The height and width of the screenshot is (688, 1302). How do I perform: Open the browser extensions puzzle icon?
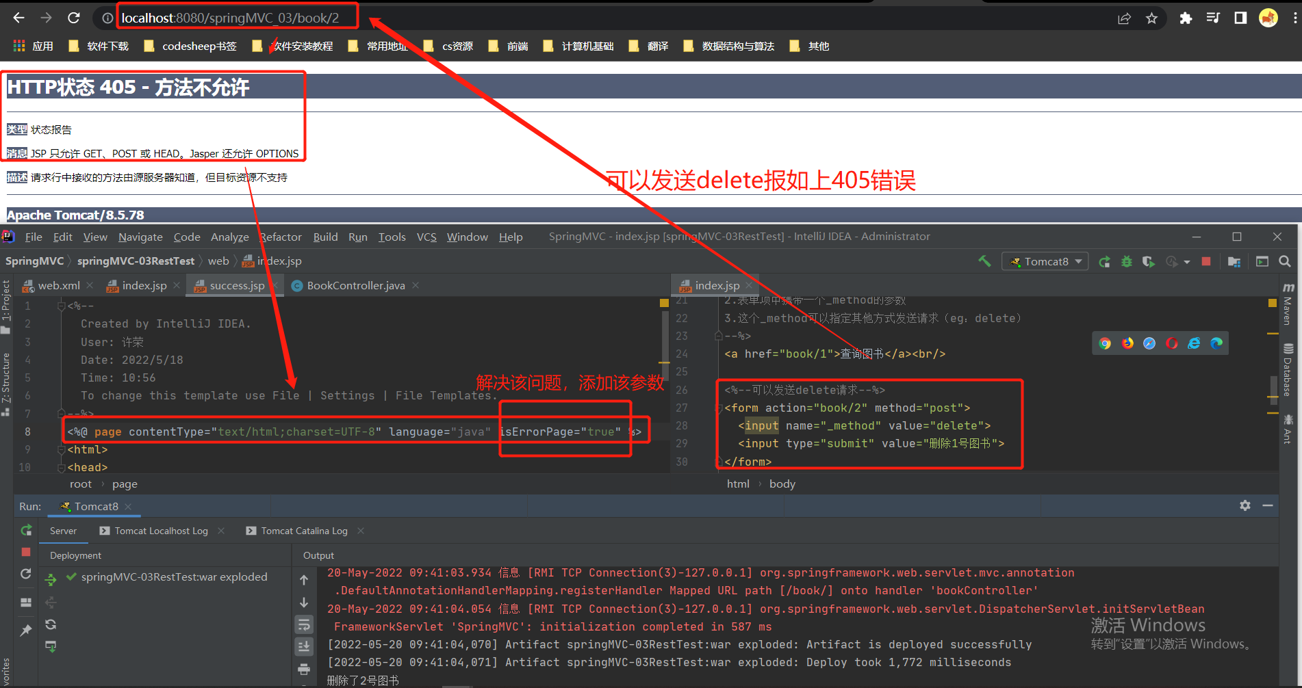tap(1186, 18)
